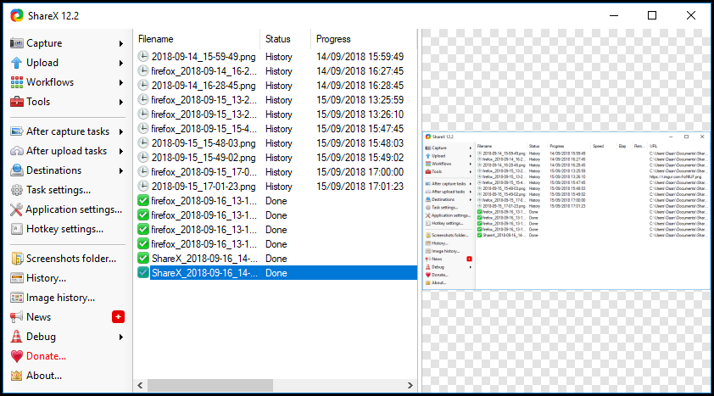
Task: Click clock icon of 2018-09-15_17-01-23.png
Action: 143,187
